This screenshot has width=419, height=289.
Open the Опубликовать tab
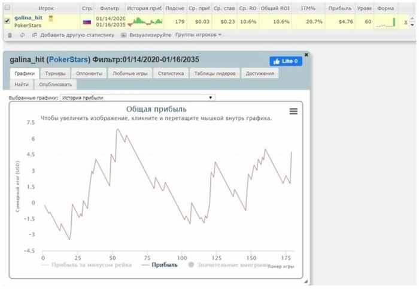coord(55,85)
